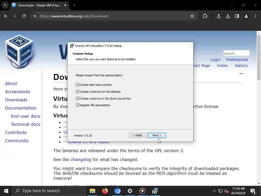Open the muted volume tray icon
The width and height of the screenshot is (261, 196).
(226, 191)
